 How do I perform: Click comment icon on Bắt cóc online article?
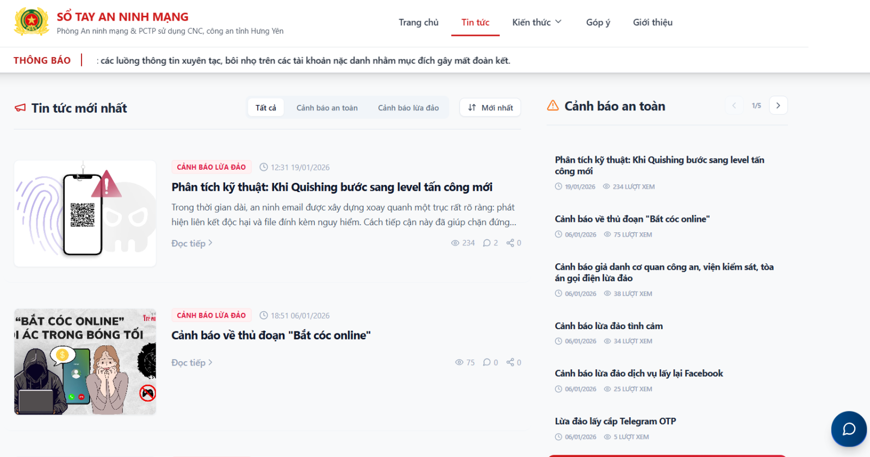[x=487, y=362]
